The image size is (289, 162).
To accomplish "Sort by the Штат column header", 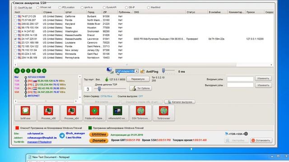I will 75,12.
